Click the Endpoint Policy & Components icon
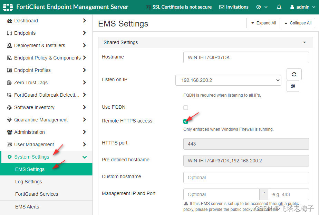319x215 pixels. [9, 58]
